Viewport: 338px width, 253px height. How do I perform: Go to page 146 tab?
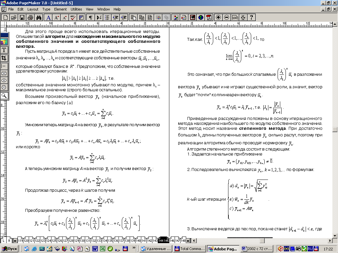pyautogui.click(x=172, y=240)
